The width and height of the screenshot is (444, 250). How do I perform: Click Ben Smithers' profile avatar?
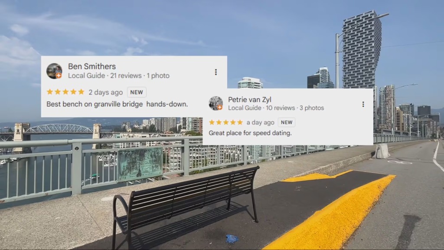click(54, 71)
